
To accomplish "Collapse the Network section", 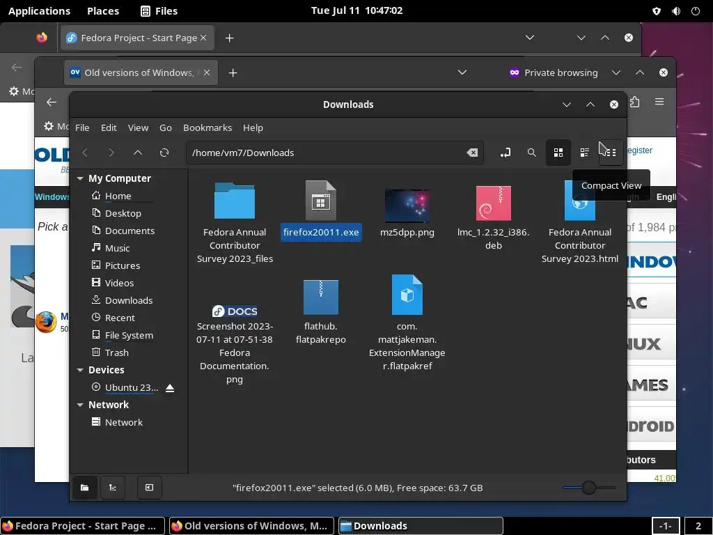I will (x=80, y=405).
